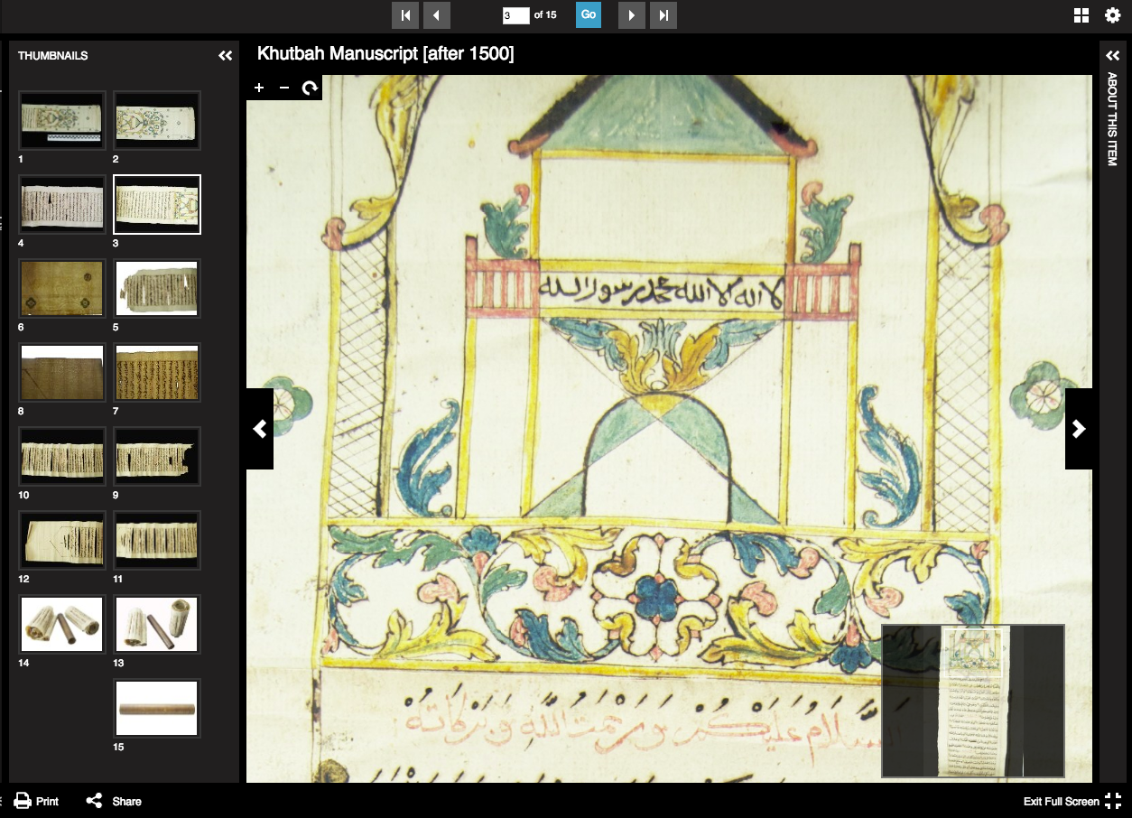The image size is (1132, 818).
Task: Go to the previous page in top toolbar
Action: point(437,15)
